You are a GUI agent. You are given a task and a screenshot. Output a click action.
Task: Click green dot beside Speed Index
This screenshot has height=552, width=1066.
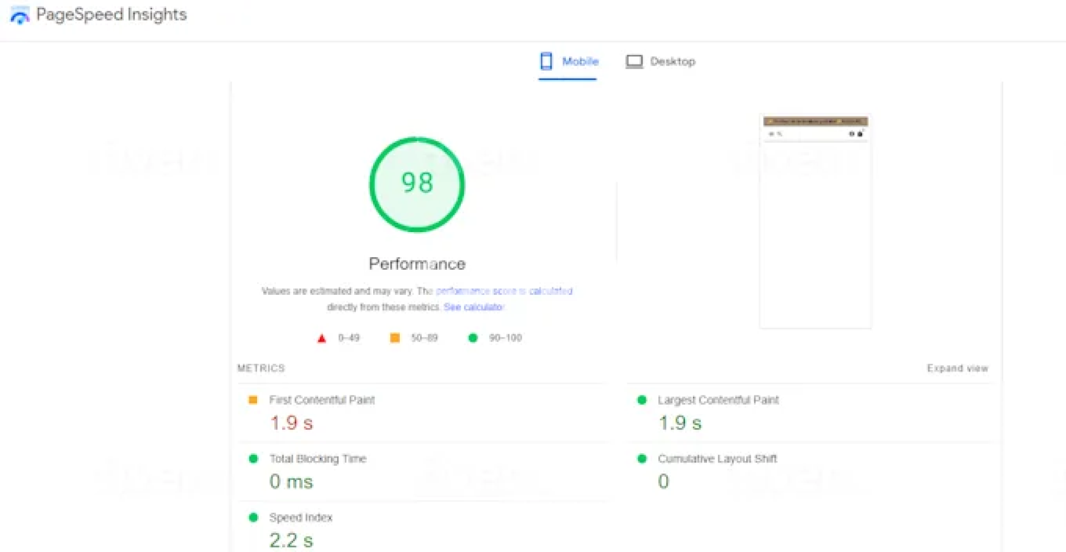253,518
